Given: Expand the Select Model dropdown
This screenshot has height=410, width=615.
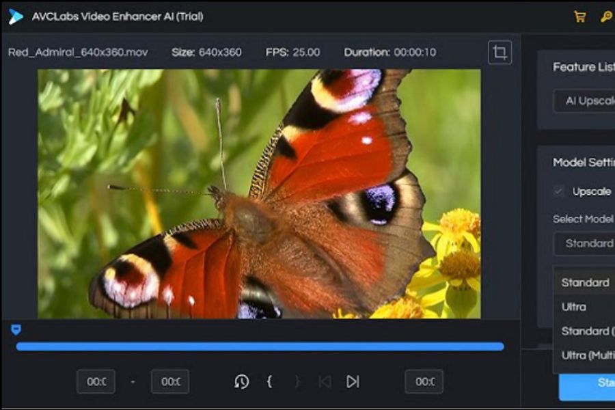Looking at the screenshot, I should 585,243.
